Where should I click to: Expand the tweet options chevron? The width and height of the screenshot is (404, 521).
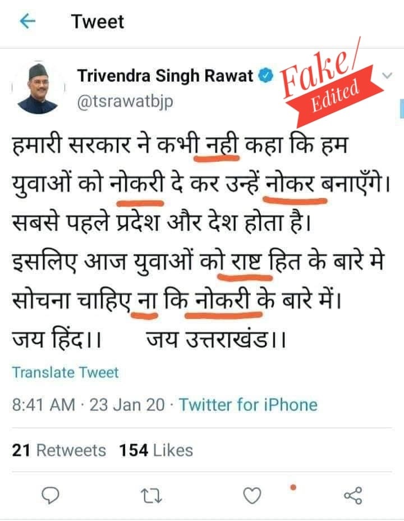coord(387,76)
